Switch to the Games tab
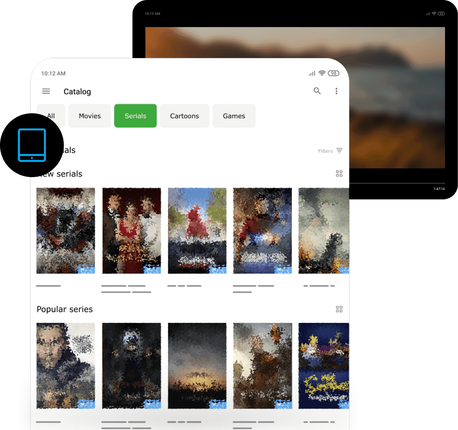This screenshot has height=430, width=458. (x=234, y=116)
